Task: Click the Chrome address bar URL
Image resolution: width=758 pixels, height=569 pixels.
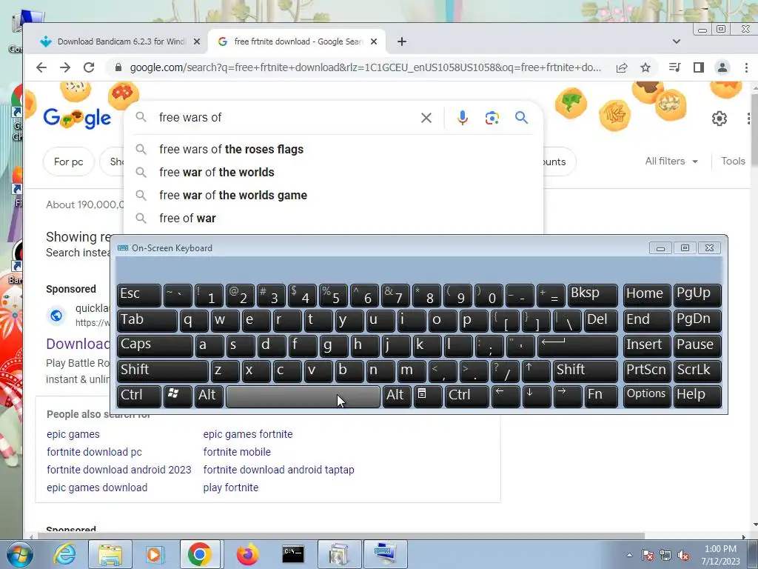Action: [x=365, y=67]
